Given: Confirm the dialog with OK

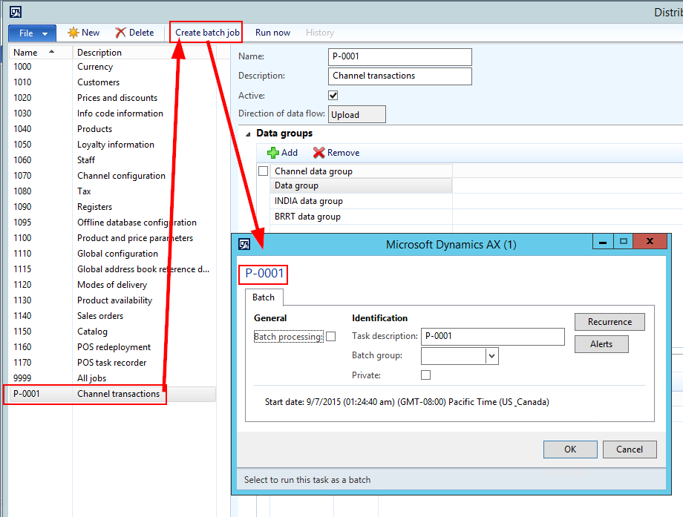Looking at the screenshot, I should [570, 449].
